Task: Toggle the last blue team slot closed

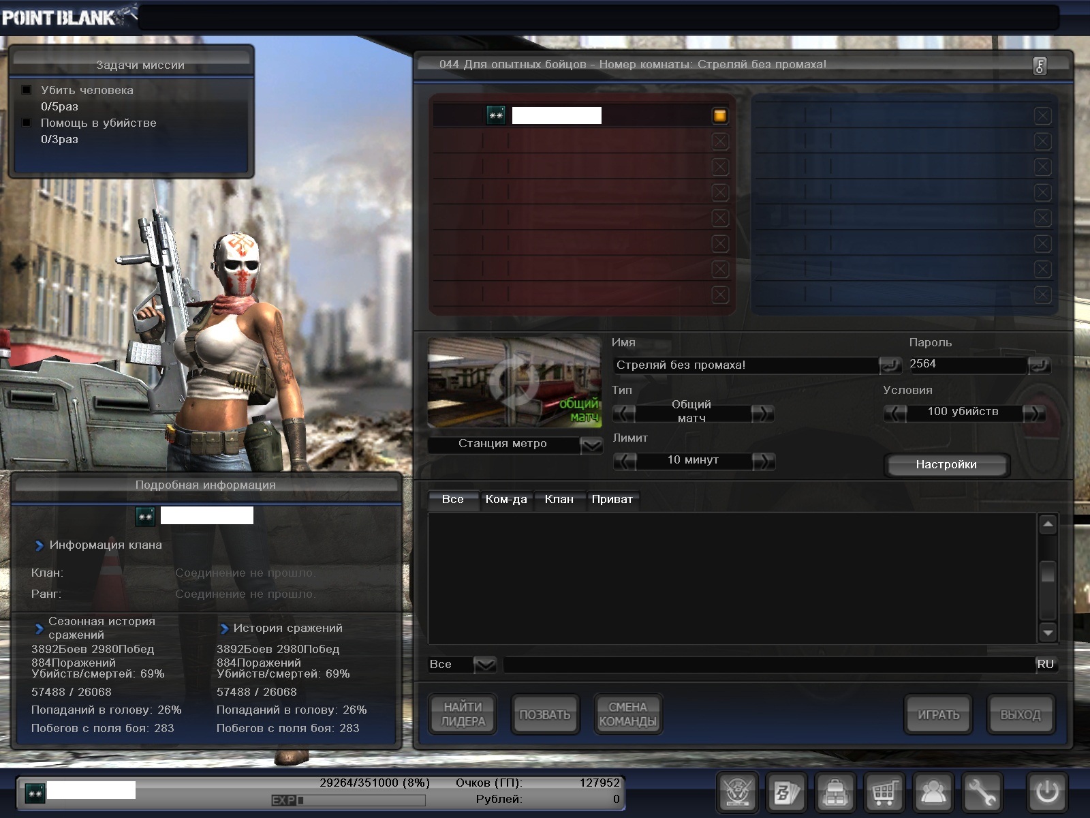Action: tap(1042, 295)
